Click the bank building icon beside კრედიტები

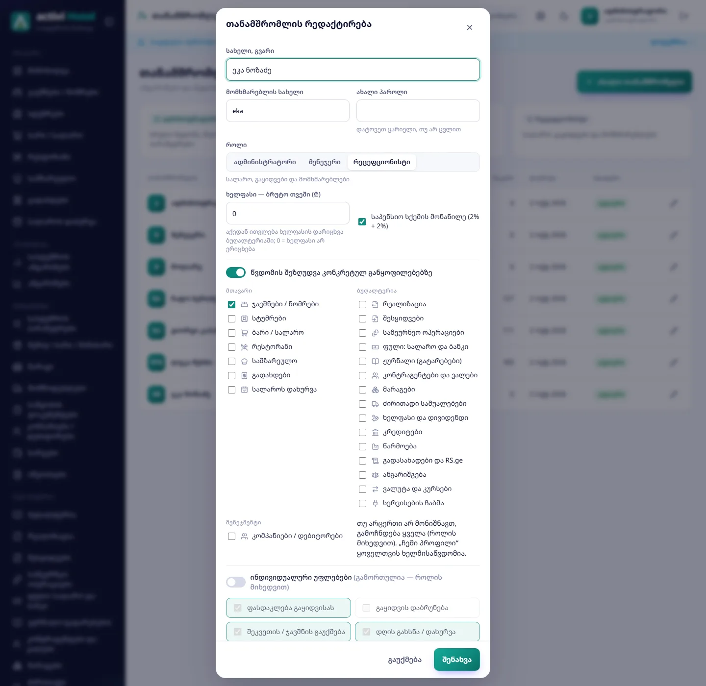(375, 432)
